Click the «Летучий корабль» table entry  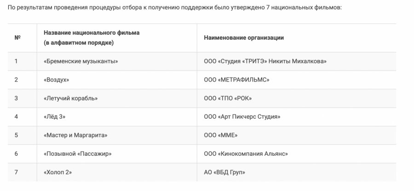click(70, 98)
